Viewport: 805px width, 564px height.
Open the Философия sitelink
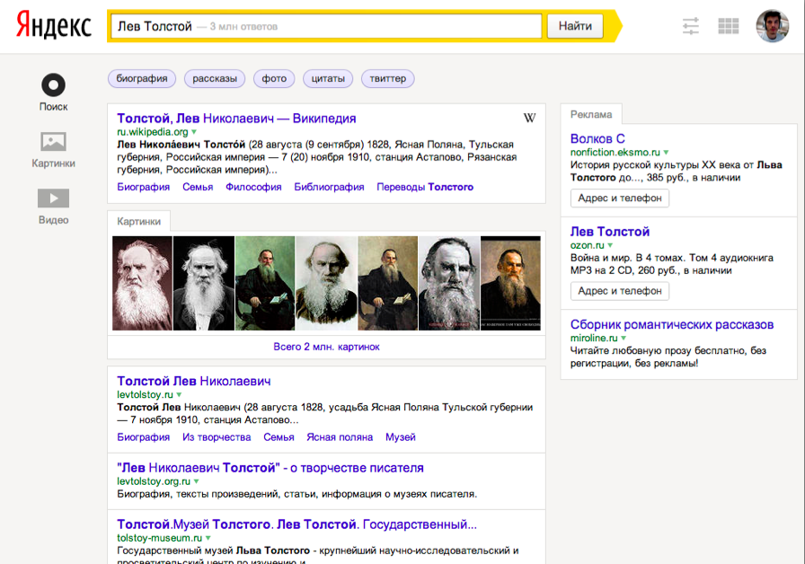coord(253,187)
